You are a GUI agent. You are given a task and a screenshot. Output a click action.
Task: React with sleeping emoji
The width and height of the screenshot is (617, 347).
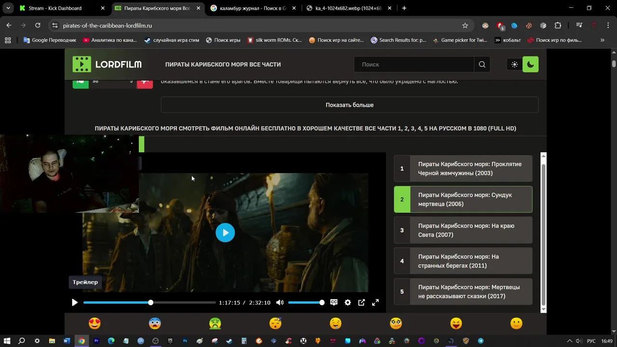click(x=275, y=323)
